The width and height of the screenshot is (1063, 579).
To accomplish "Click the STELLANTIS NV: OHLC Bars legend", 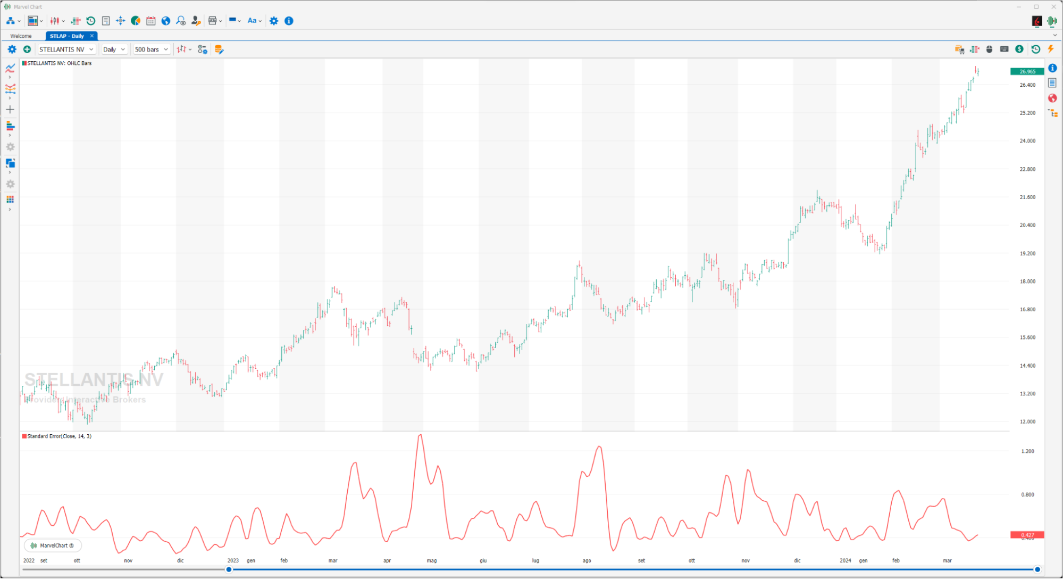I will tap(56, 63).
